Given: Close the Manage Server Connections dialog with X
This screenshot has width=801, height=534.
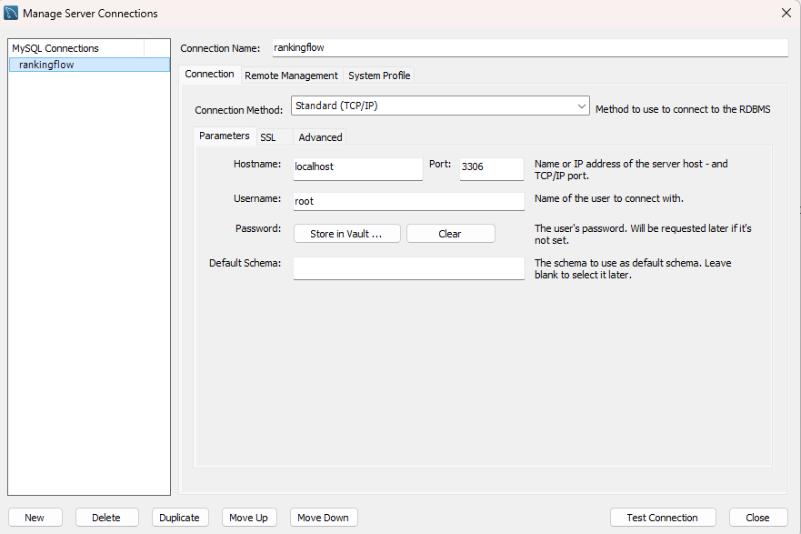Looking at the screenshot, I should [x=786, y=13].
